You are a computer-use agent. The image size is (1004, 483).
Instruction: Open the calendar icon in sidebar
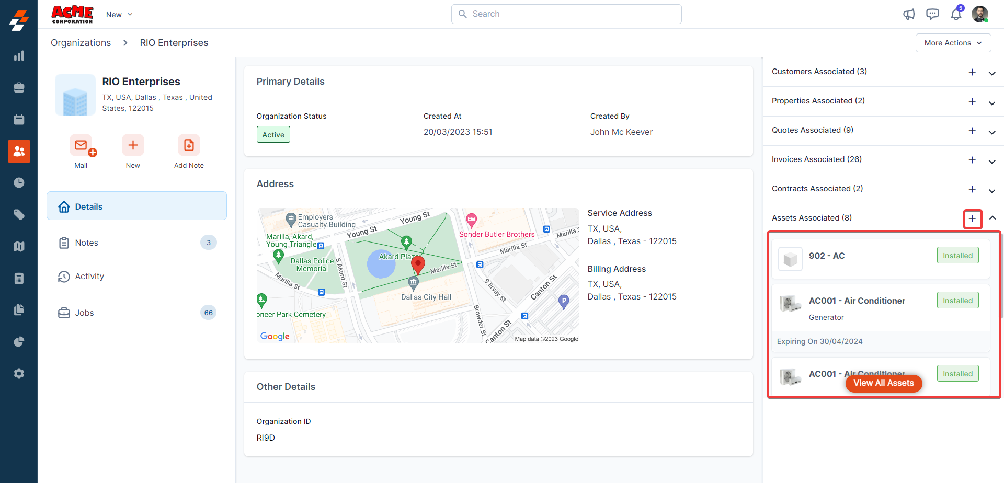pos(19,120)
